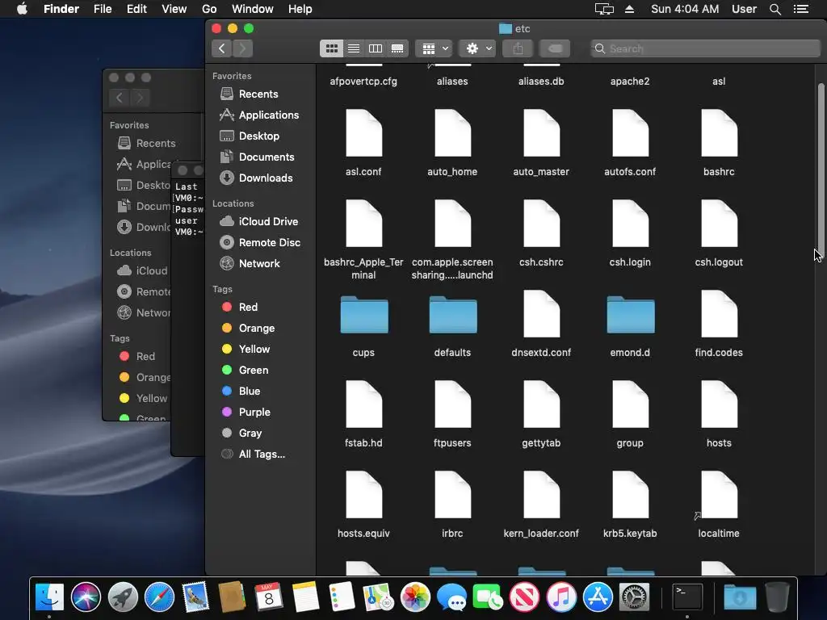Click the Edit Tags toolbar button
827x620 pixels.
pos(555,48)
